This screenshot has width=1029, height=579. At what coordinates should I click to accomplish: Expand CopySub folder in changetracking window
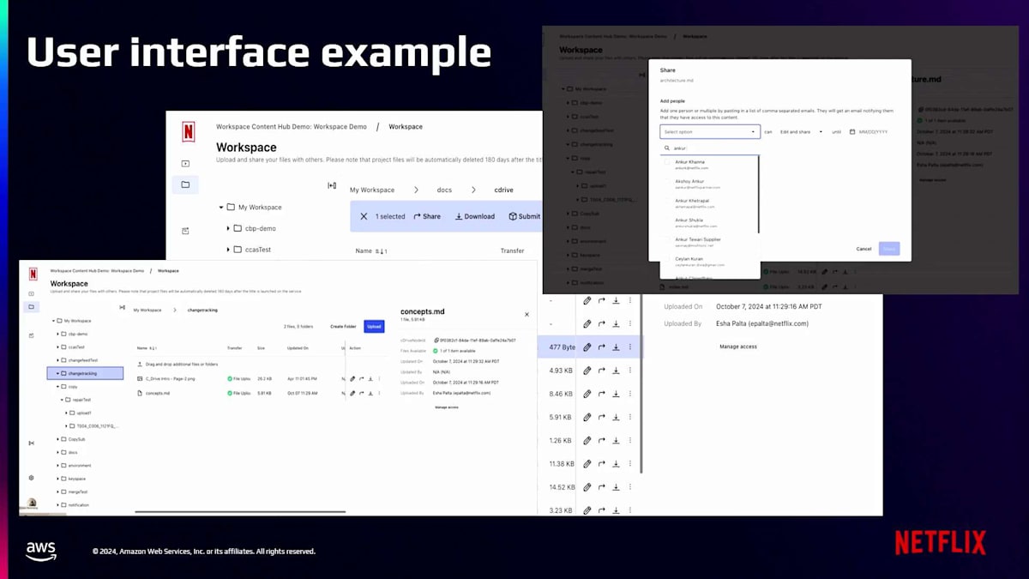point(58,439)
